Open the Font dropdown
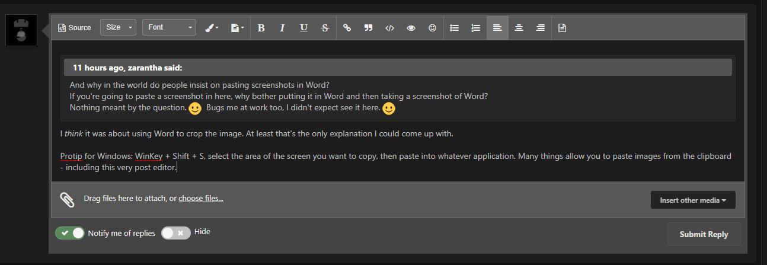 169,28
